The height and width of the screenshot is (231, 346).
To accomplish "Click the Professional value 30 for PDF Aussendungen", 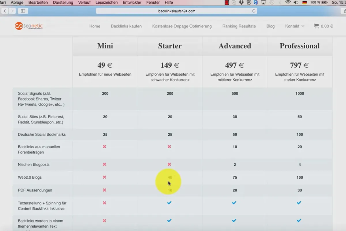I will pyautogui.click(x=300, y=190).
